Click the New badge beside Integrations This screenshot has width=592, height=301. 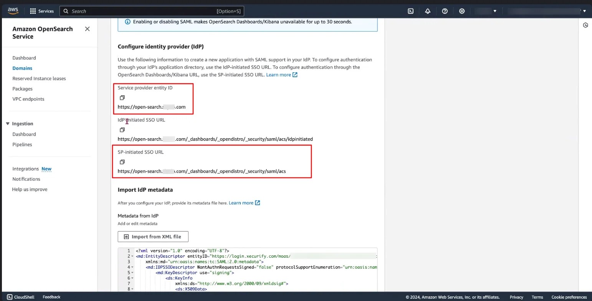[x=46, y=169]
